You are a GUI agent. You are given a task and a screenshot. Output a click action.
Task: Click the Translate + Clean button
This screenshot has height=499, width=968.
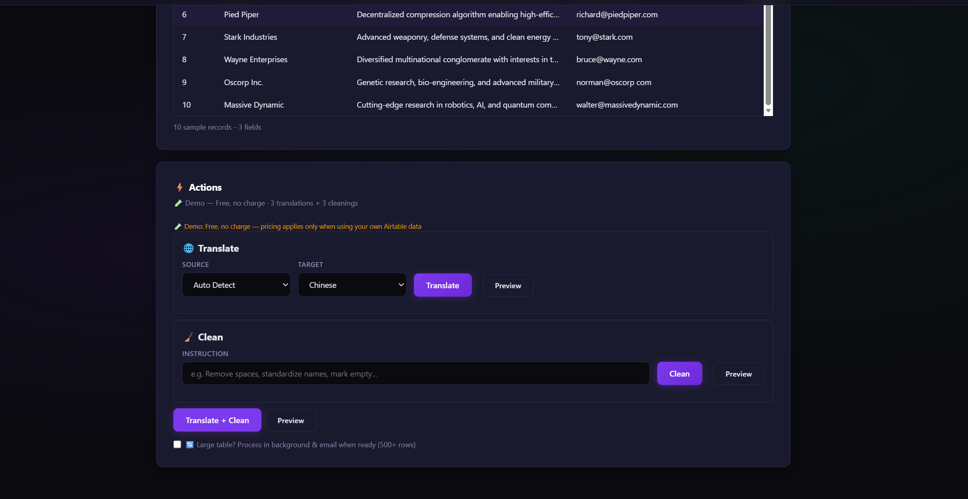(217, 420)
